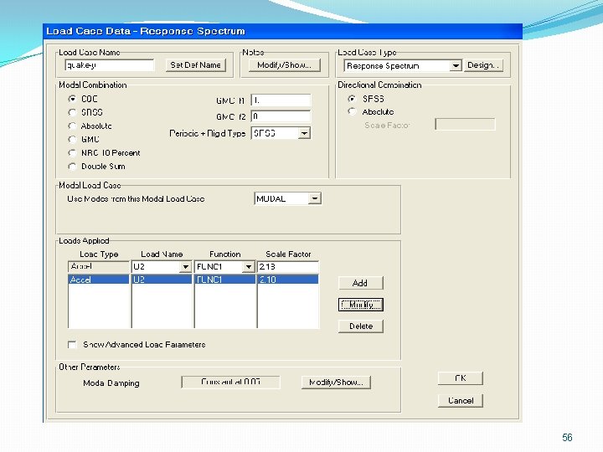Open the Load Name U2 dropdown
Image resolution: width=603 pixels, height=452 pixels.
185,267
